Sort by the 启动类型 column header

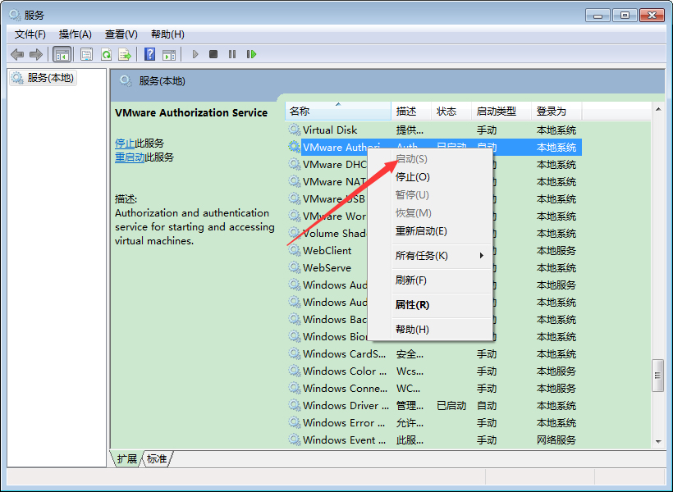(x=492, y=111)
